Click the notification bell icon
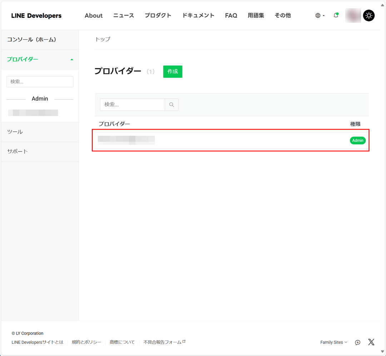Screen dimensions: 386x356 [x=336, y=15]
